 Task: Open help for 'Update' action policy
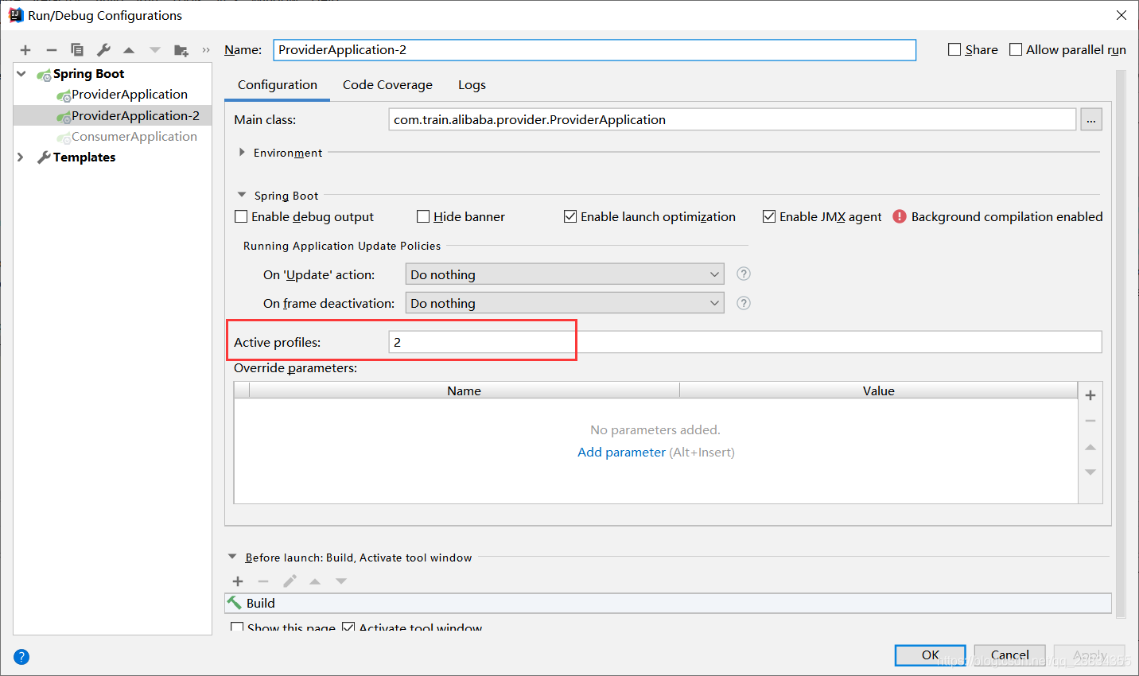(x=744, y=274)
